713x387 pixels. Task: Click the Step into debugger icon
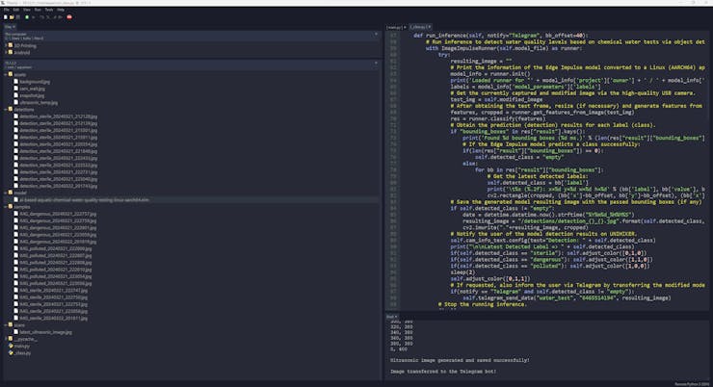48,17
